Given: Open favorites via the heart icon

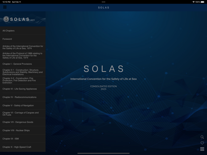Looking at the screenshot, I should coord(202,143).
